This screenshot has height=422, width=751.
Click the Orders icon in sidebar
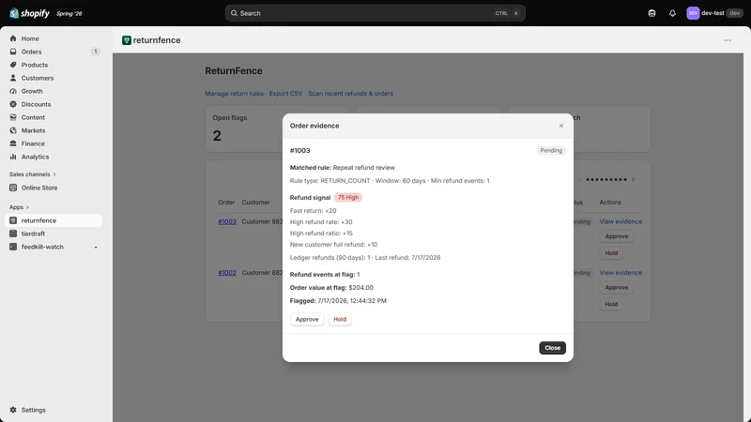click(13, 52)
